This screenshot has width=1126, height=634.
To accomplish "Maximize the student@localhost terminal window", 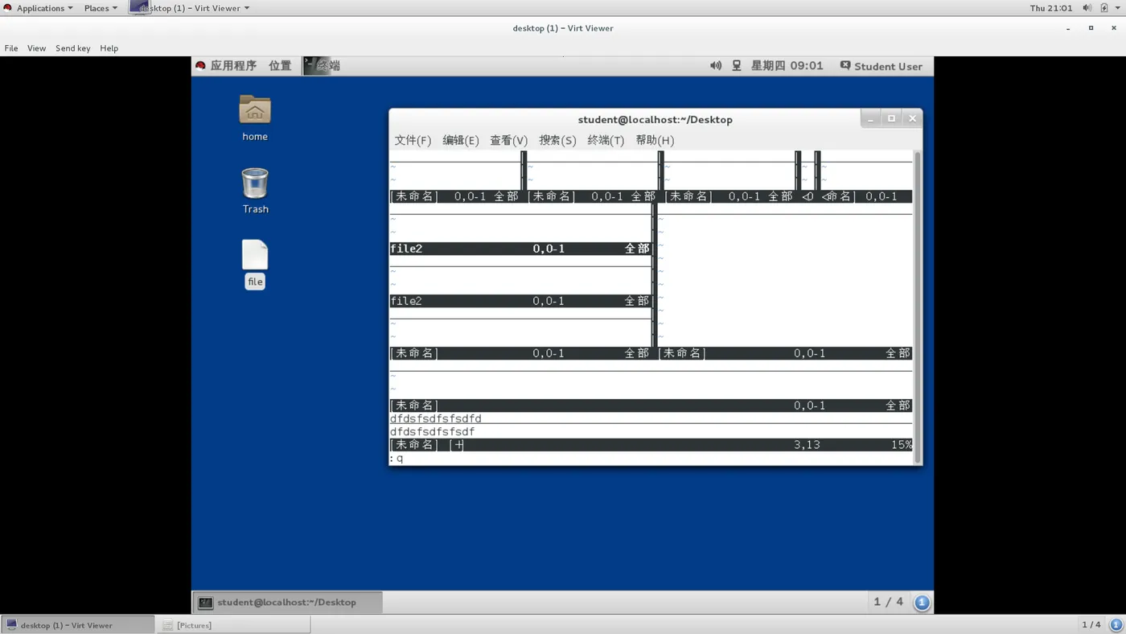I will pyautogui.click(x=891, y=119).
